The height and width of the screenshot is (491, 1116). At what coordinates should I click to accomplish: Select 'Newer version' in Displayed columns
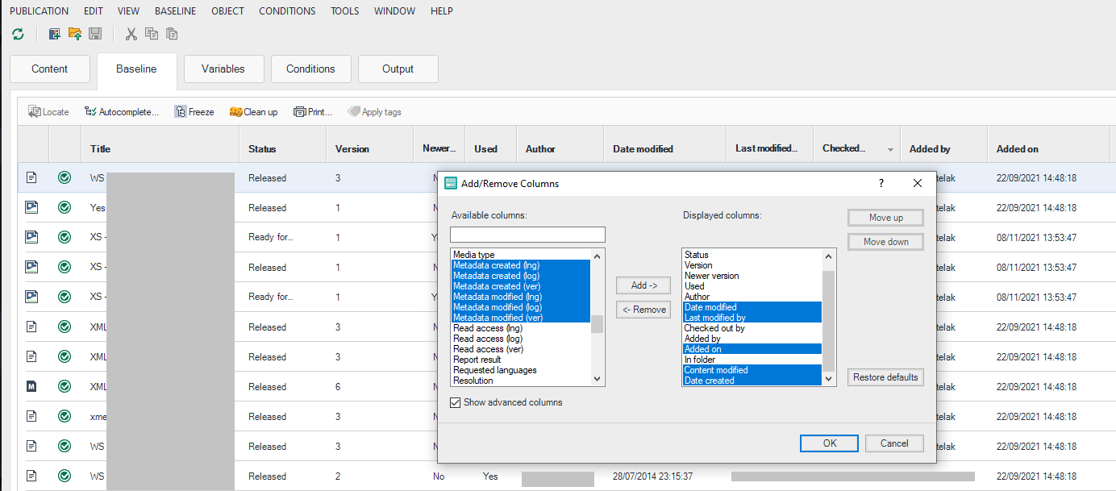[752, 276]
